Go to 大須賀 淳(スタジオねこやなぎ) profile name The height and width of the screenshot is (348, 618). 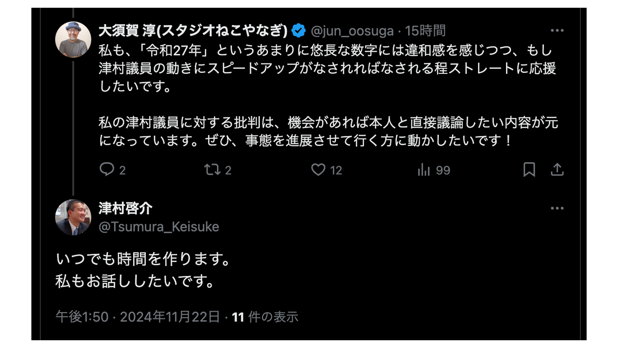click(193, 31)
